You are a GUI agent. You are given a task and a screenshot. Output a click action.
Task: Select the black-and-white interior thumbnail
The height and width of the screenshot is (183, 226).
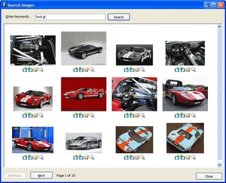[x=185, y=53]
